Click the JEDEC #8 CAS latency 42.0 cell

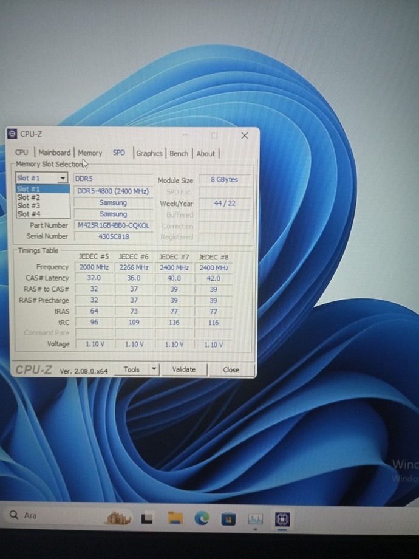(213, 278)
